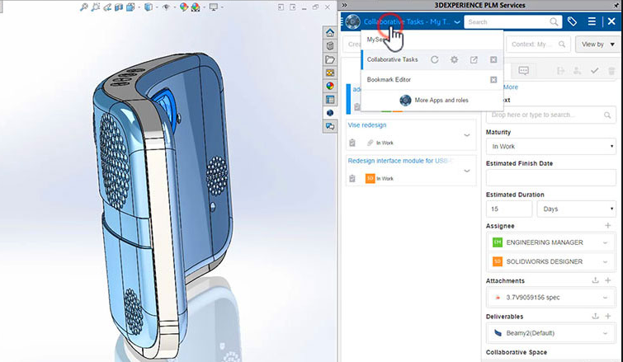Viewport: 623px width, 362px height.
Task: Select Bookmark Editor in the apps dropdown
Action: pyautogui.click(x=389, y=79)
